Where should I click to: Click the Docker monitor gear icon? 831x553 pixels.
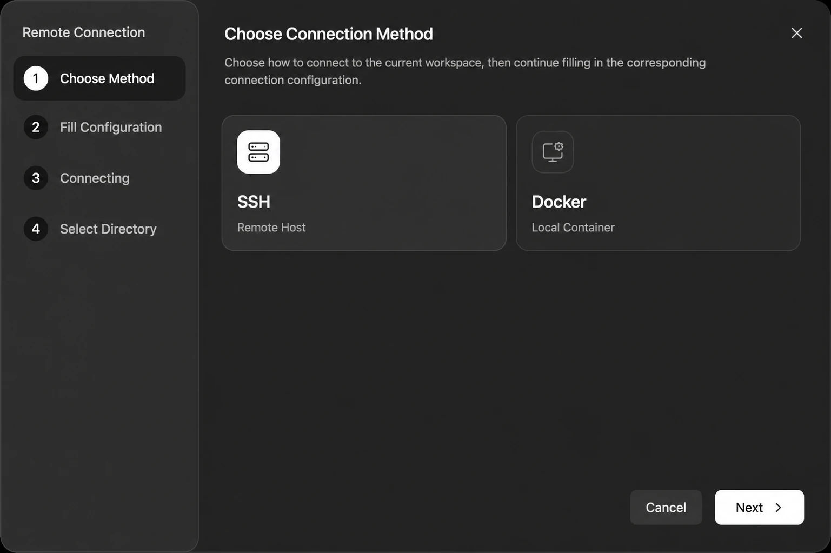tap(553, 152)
